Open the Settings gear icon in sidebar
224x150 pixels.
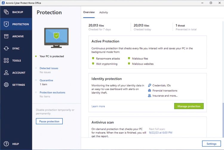tap(6, 85)
